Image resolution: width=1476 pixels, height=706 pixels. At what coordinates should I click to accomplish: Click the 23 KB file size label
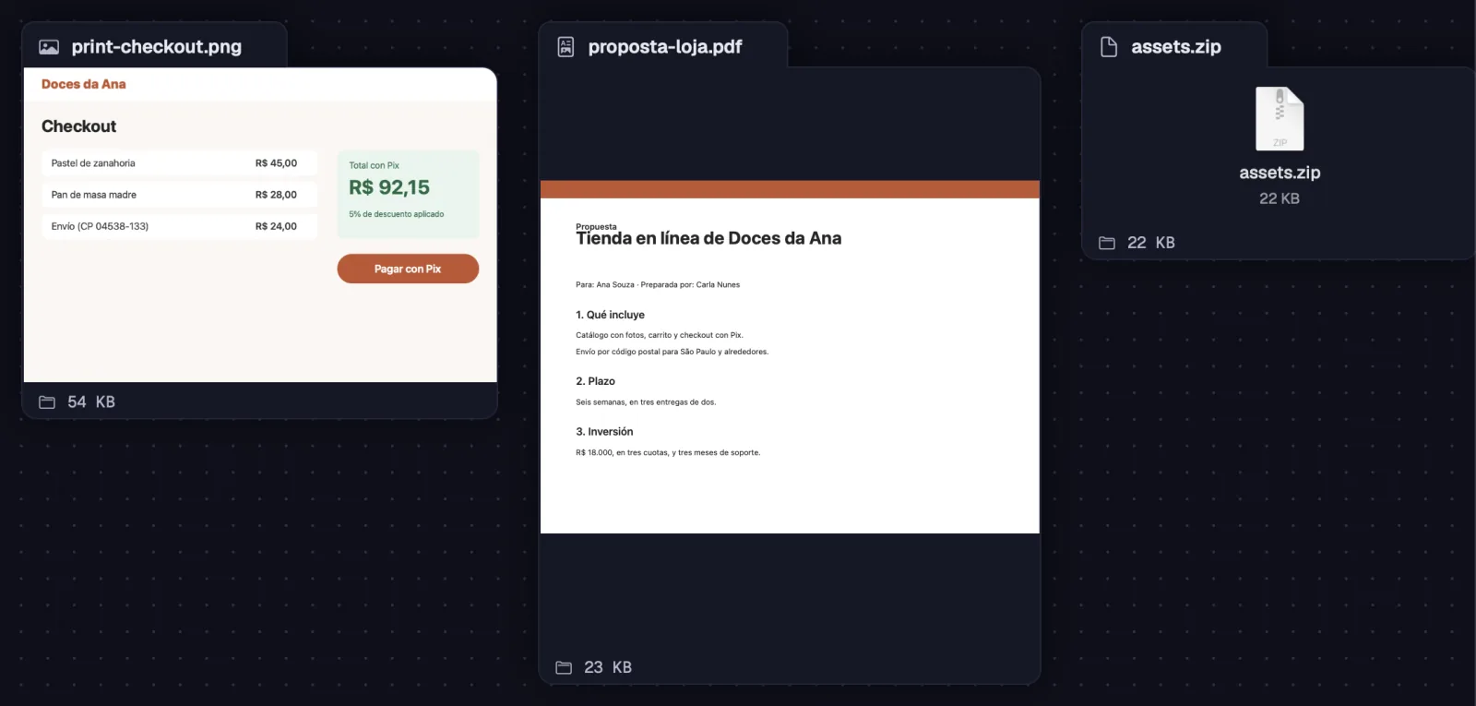(x=608, y=667)
